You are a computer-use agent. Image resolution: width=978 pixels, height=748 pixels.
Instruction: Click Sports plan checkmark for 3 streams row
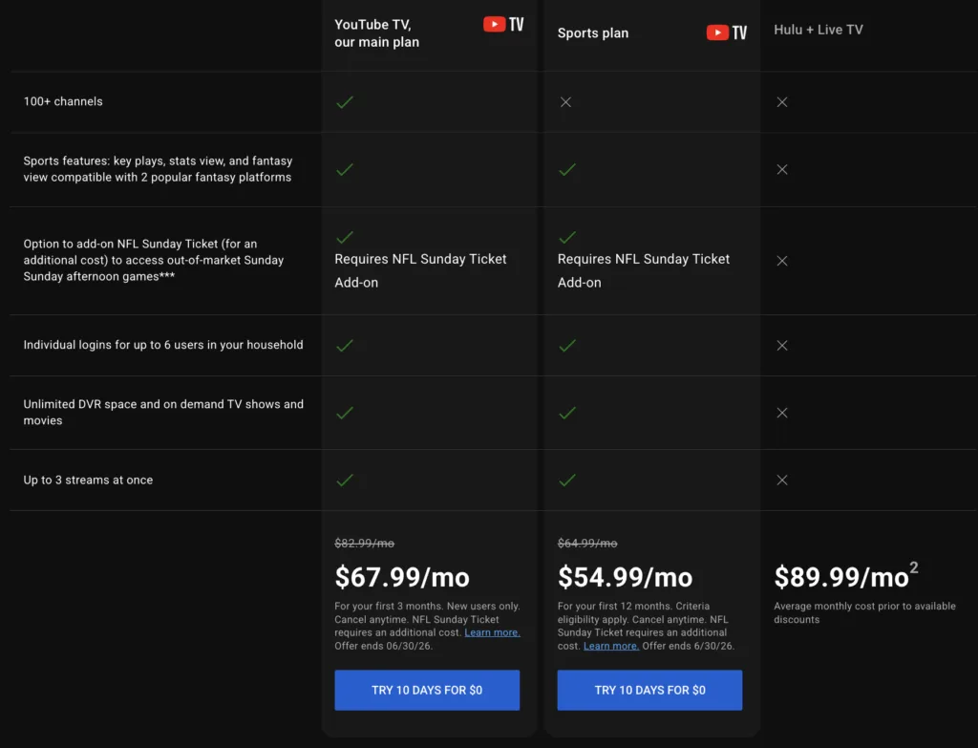pos(567,480)
